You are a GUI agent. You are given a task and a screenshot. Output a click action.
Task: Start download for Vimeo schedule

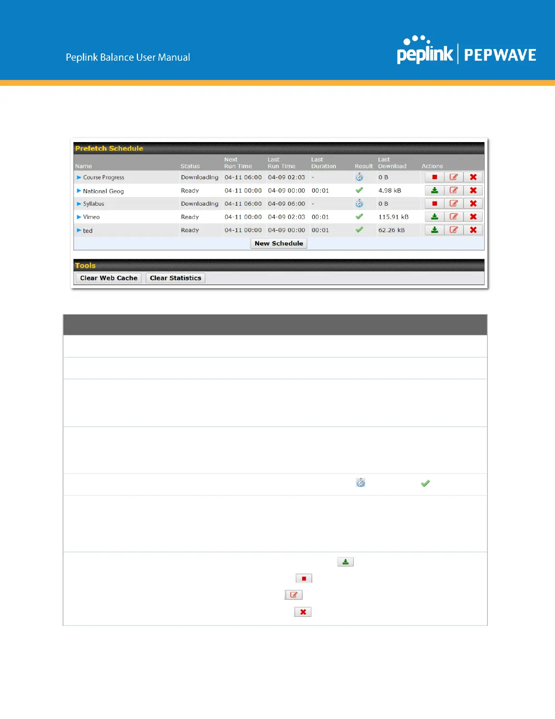[434, 217]
